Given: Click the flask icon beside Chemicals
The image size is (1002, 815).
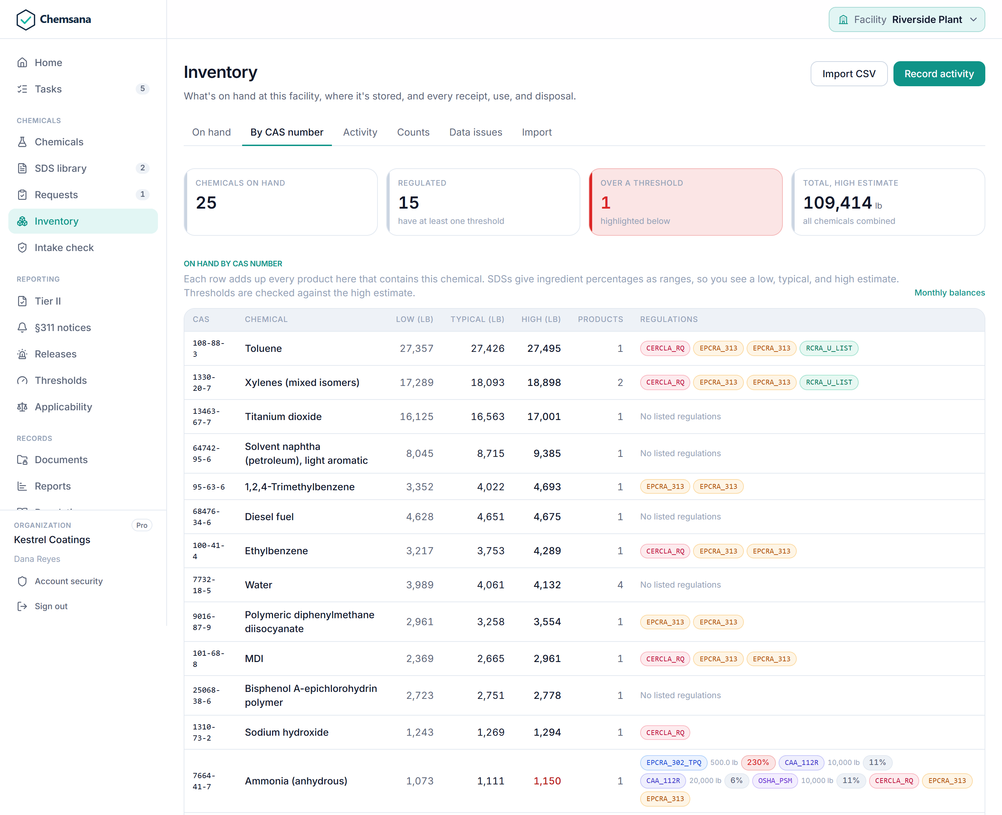Looking at the screenshot, I should (22, 142).
